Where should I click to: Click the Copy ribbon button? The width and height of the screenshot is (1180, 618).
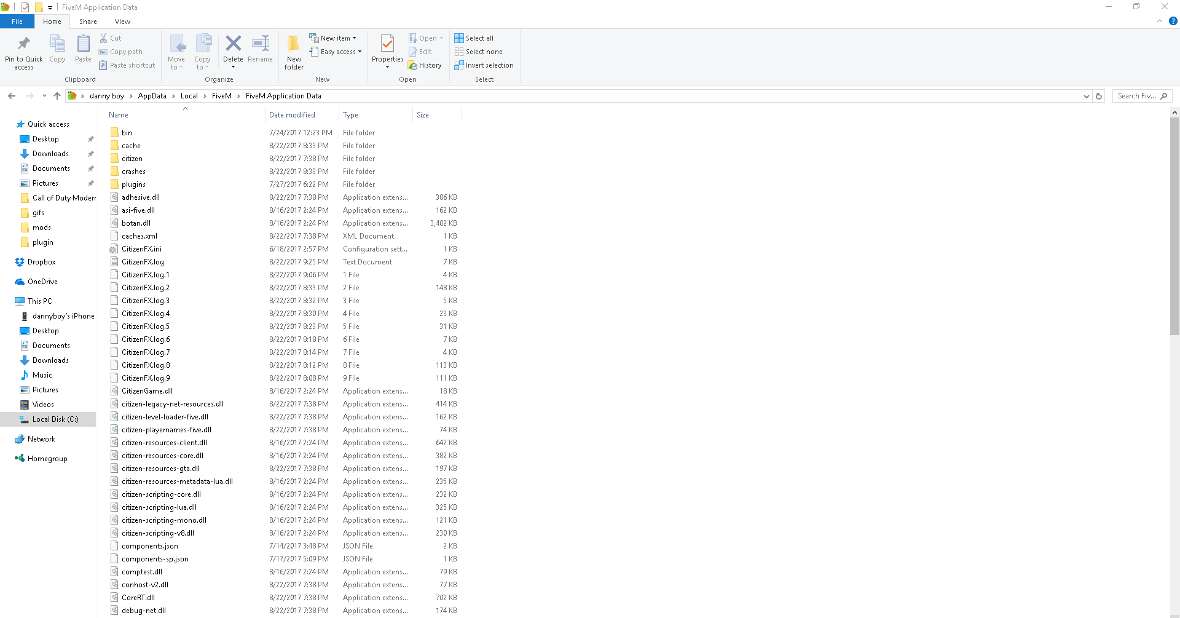pyautogui.click(x=57, y=49)
